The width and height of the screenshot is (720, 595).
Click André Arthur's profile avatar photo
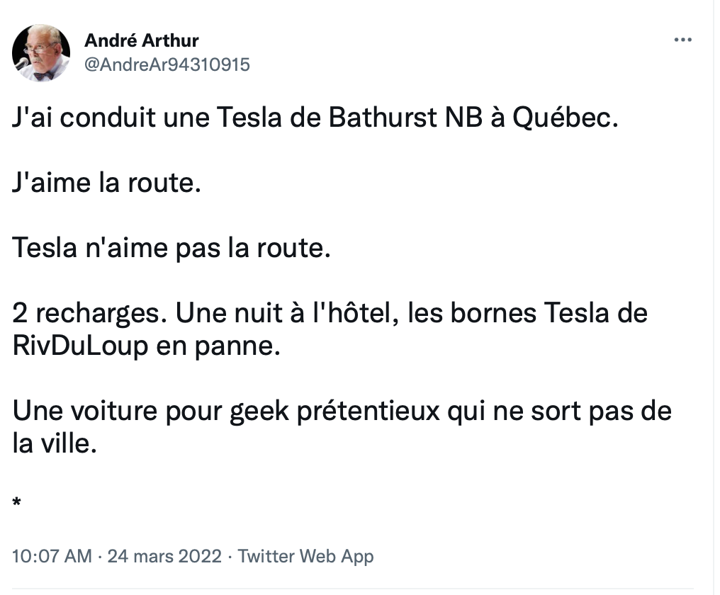click(x=41, y=53)
